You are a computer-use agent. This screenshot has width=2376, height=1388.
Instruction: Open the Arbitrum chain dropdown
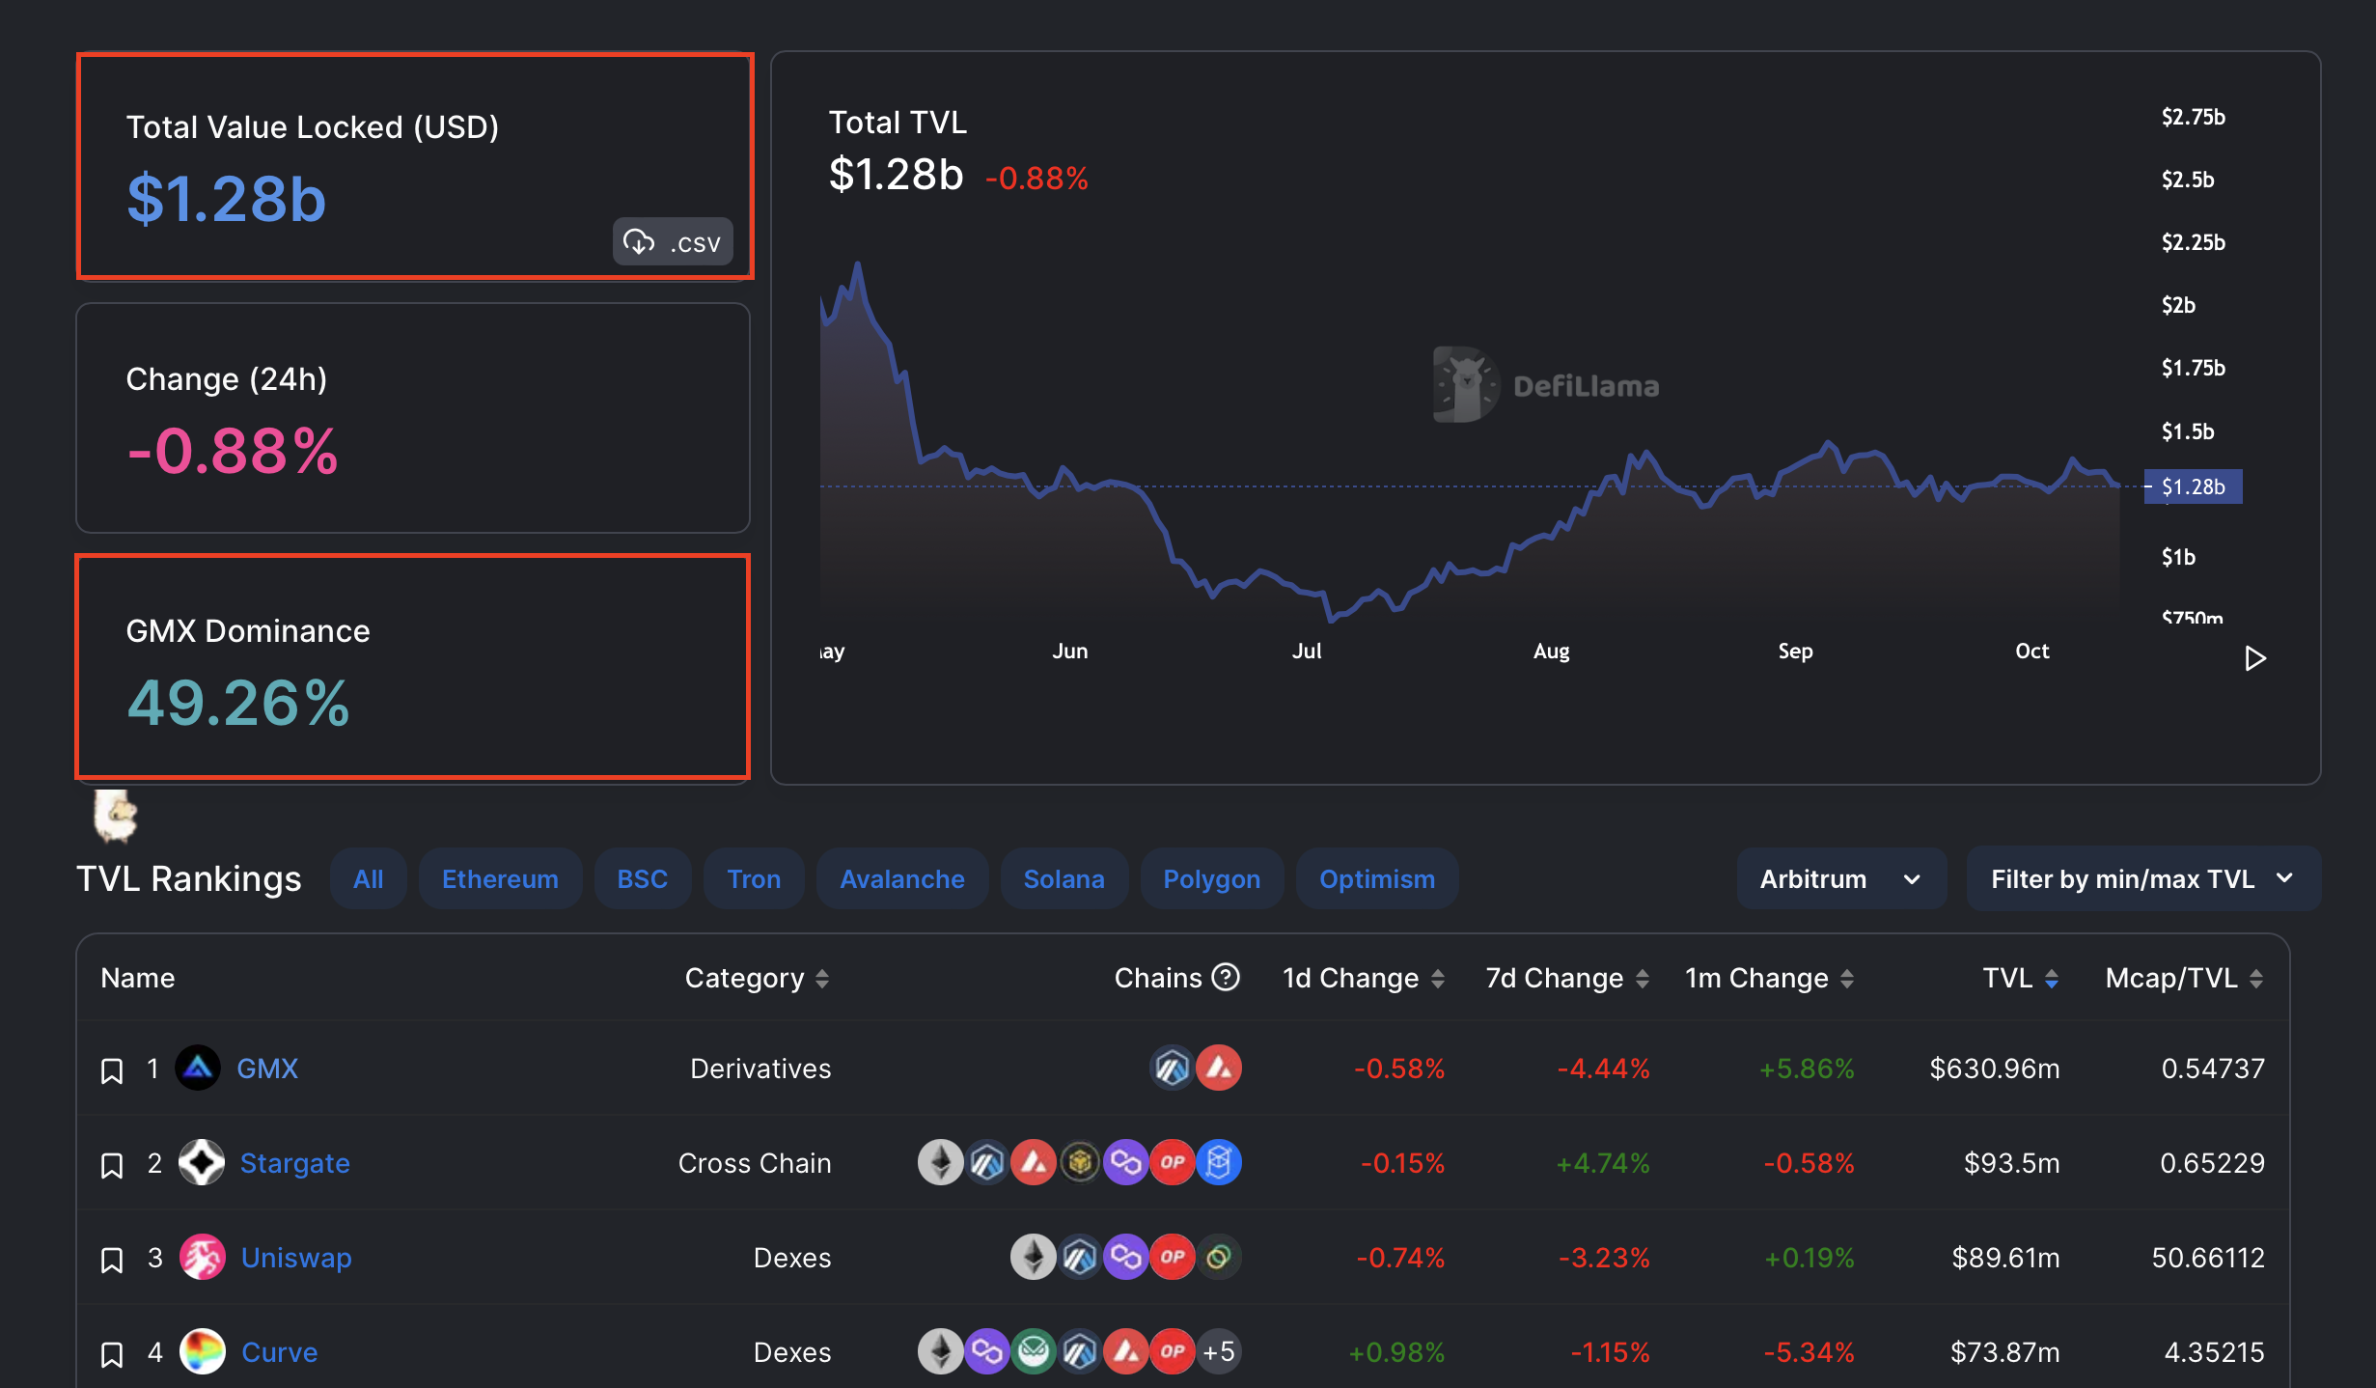(x=1841, y=879)
